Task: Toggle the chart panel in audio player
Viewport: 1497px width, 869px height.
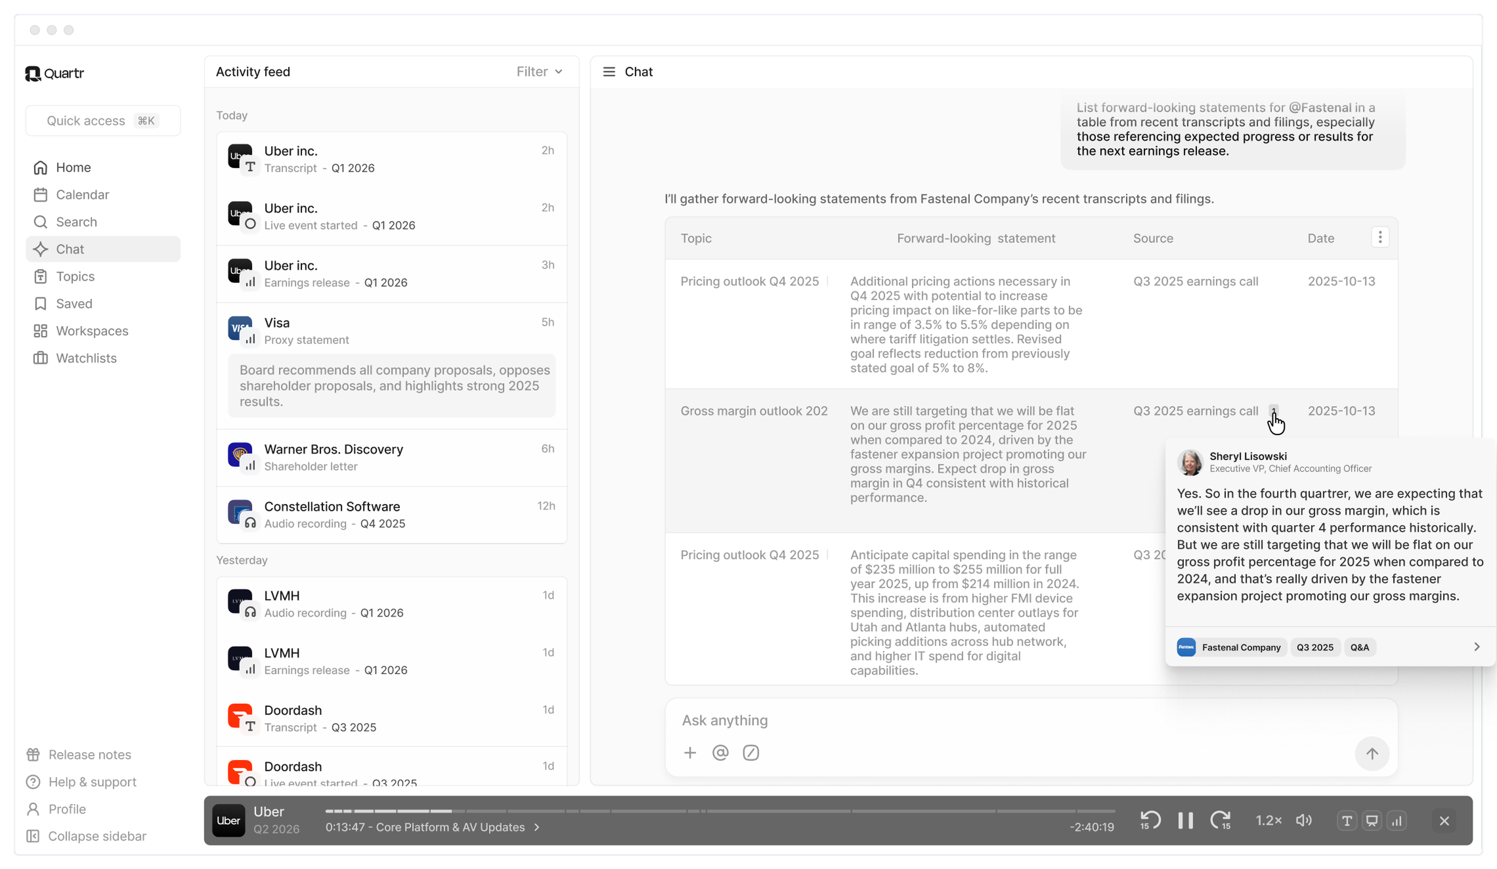Action: (x=1396, y=820)
